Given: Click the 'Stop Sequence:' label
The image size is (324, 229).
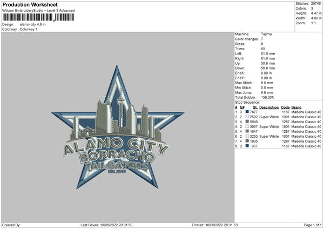Looking at the screenshot, I should click(247, 102).
